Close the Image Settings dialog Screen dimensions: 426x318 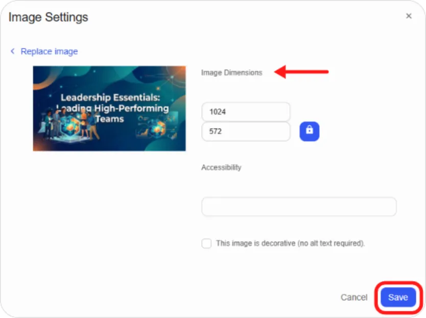409,16
